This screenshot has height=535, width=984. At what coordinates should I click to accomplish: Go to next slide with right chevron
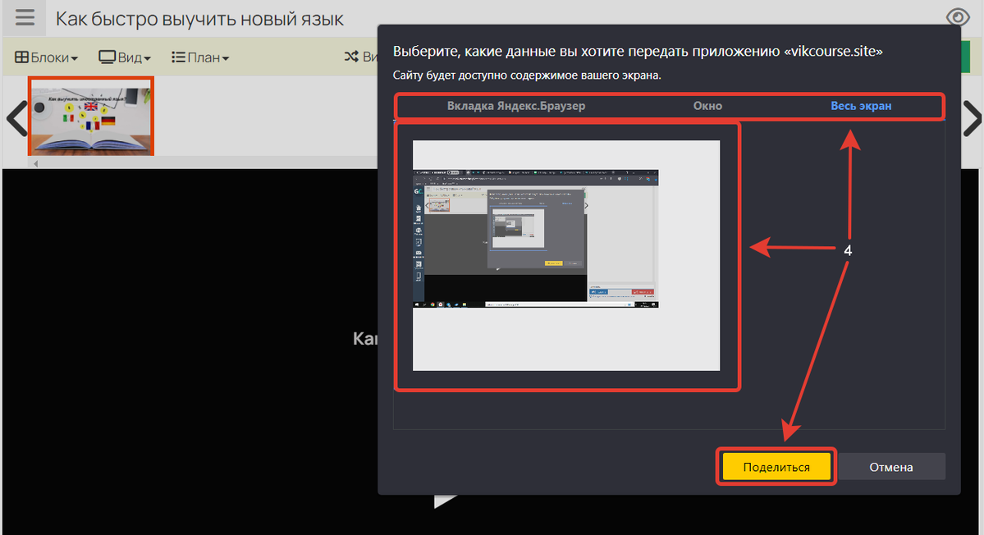pyautogui.click(x=972, y=119)
